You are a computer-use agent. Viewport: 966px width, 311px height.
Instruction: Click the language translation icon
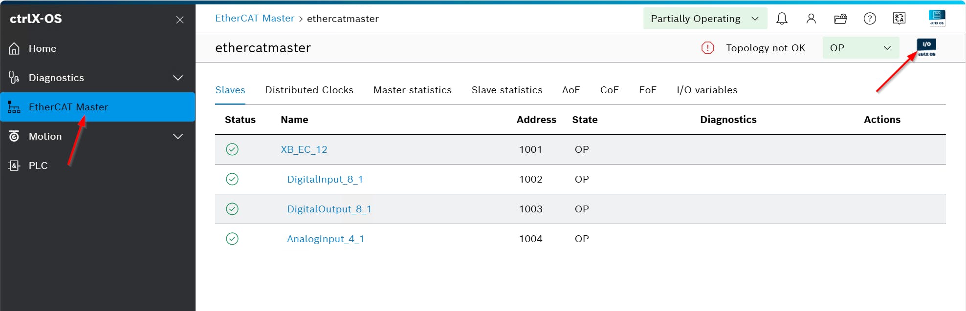899,19
